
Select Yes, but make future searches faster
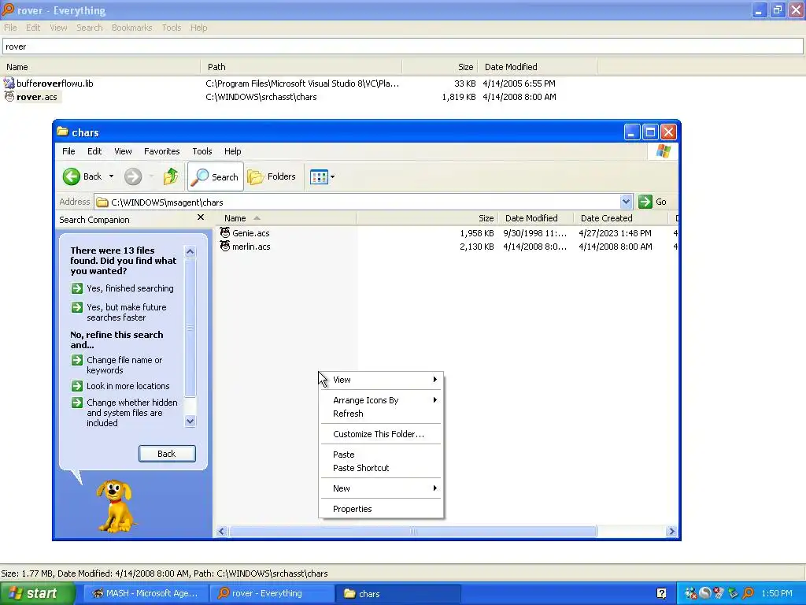pos(127,312)
